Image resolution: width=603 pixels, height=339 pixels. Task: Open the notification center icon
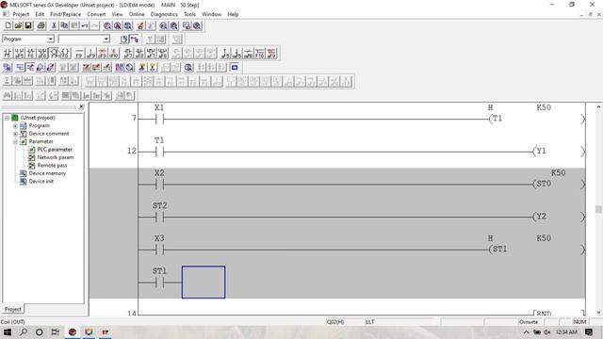589,332
